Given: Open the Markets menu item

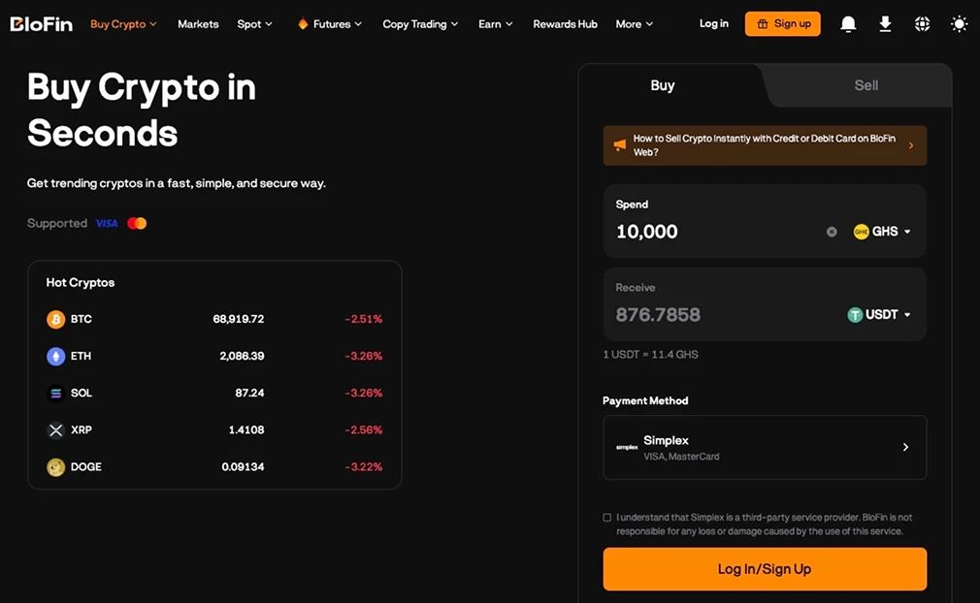Looking at the screenshot, I should click(x=198, y=23).
